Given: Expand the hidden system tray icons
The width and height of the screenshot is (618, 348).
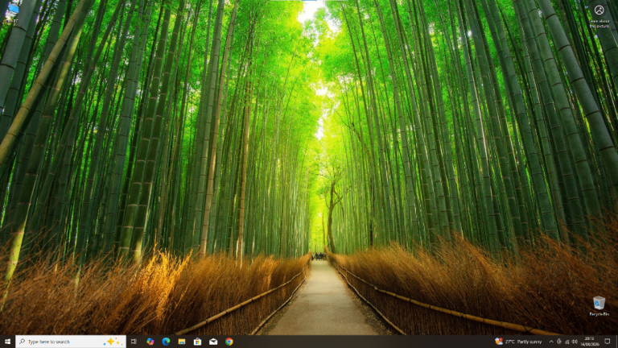Looking at the screenshot, I should point(551,342).
